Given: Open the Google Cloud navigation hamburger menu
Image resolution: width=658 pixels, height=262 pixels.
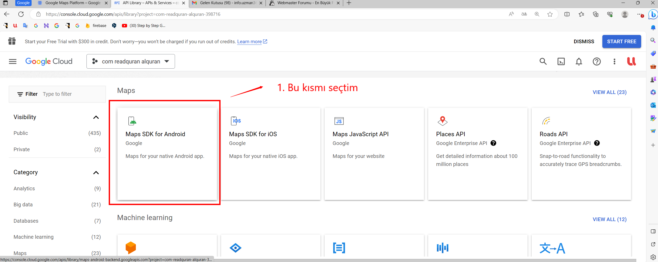Looking at the screenshot, I should click(x=12, y=61).
